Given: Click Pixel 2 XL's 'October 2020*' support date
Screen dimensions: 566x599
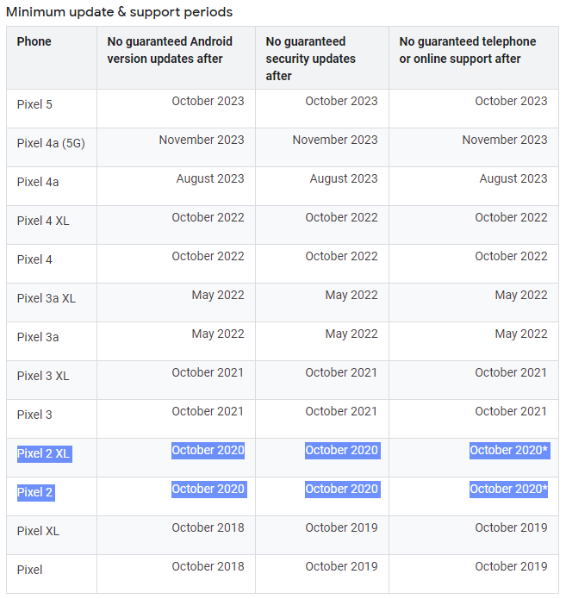Looking at the screenshot, I should point(509,450).
